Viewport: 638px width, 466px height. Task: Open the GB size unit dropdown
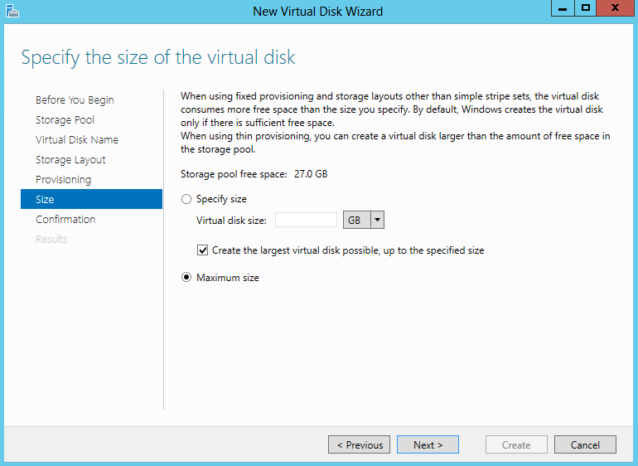364,220
